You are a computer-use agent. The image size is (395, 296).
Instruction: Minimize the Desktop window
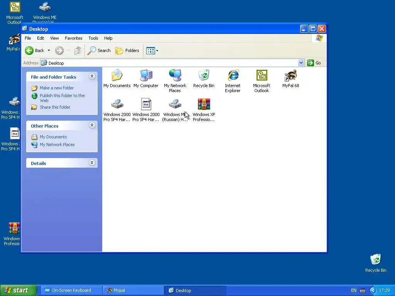tap(304, 29)
